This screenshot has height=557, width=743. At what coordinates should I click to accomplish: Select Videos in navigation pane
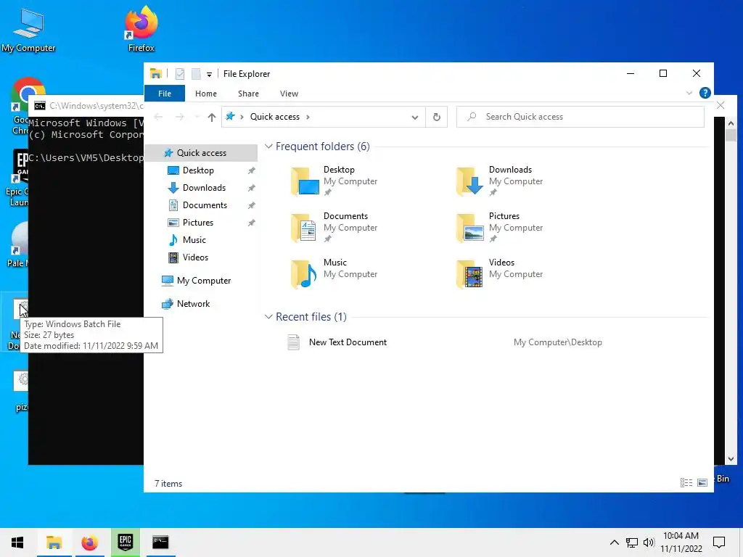click(x=201, y=257)
